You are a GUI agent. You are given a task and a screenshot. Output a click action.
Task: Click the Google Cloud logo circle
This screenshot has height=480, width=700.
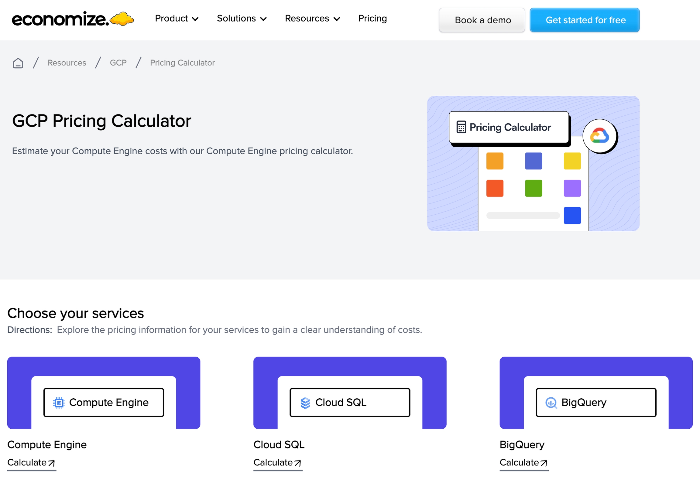[x=599, y=136]
